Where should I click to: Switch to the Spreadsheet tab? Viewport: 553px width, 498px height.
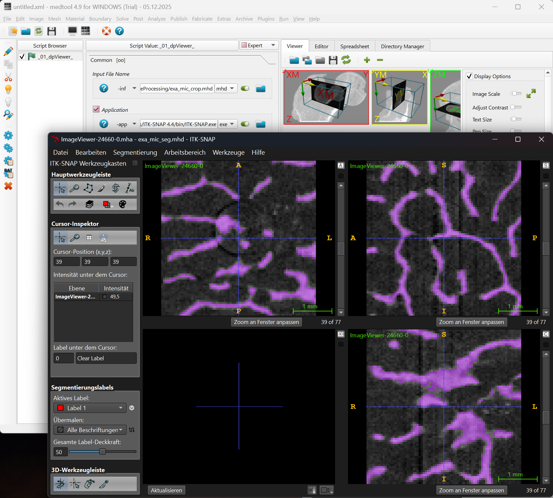pos(354,46)
